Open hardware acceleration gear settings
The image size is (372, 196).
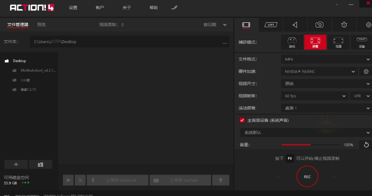click(366, 72)
